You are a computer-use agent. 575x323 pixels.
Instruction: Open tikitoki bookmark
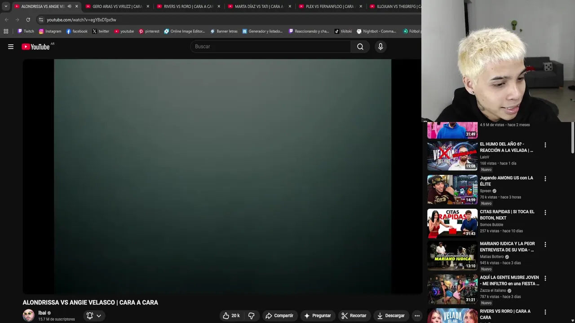[343, 31]
